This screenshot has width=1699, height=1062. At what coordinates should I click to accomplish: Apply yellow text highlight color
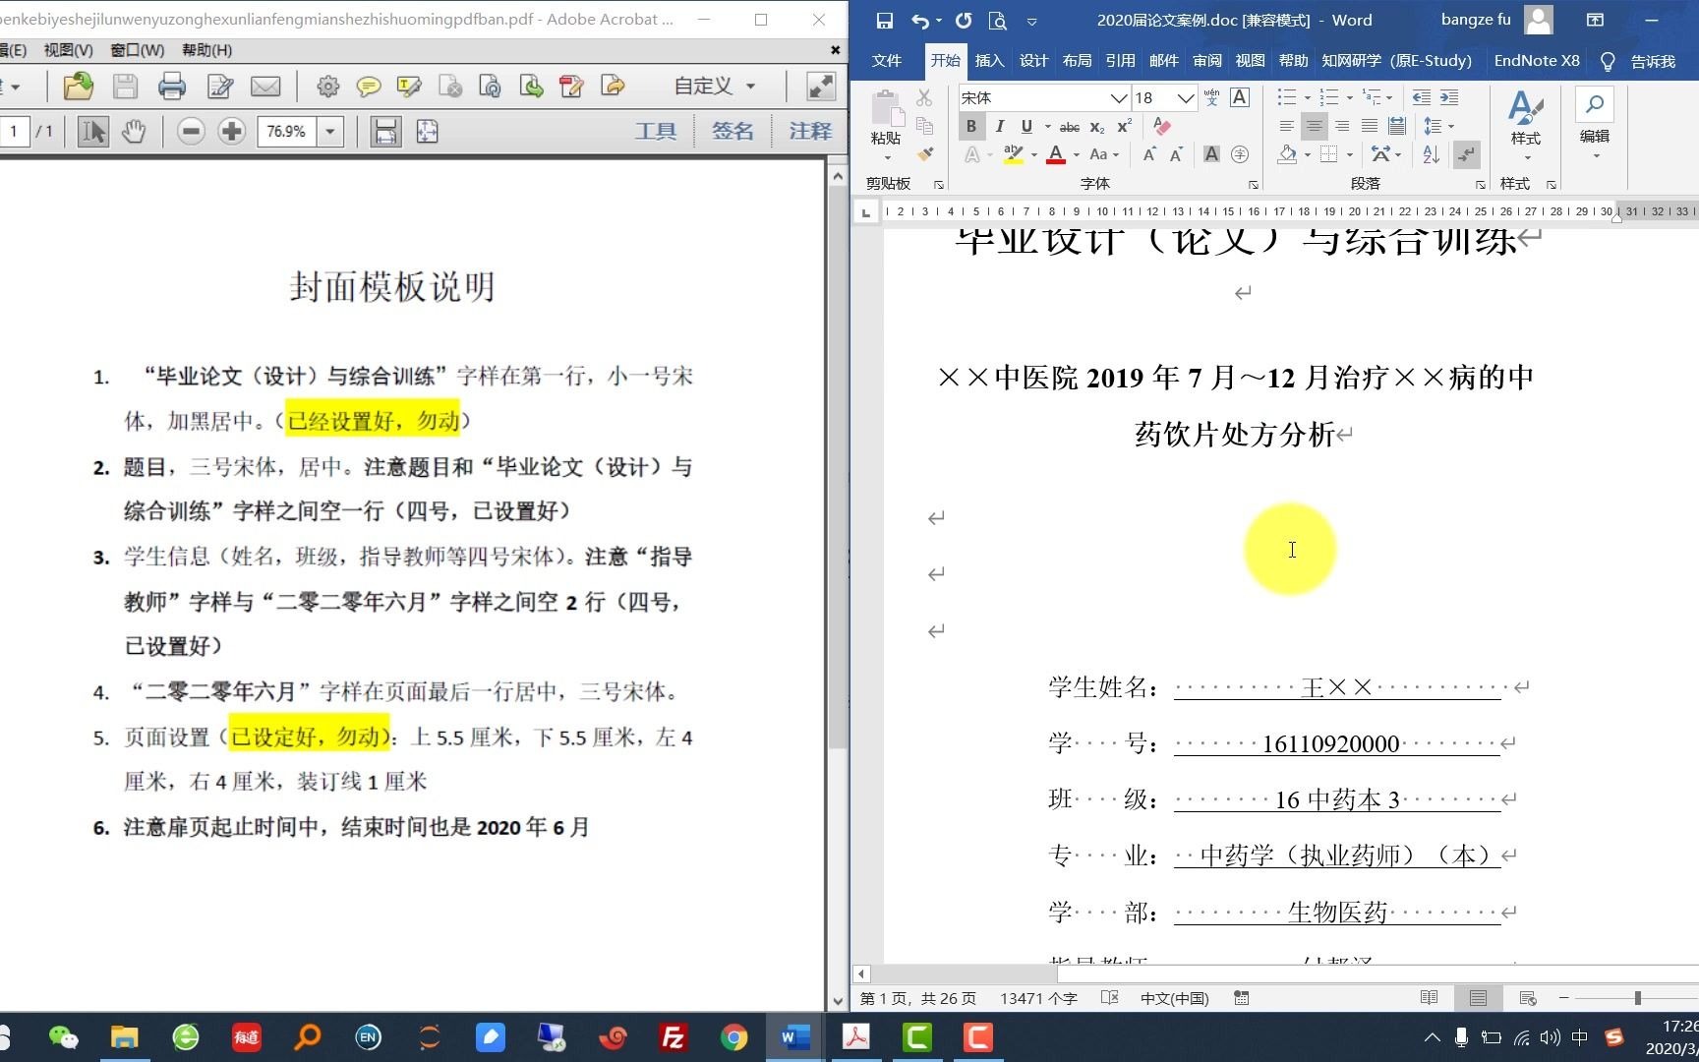click(x=1013, y=154)
